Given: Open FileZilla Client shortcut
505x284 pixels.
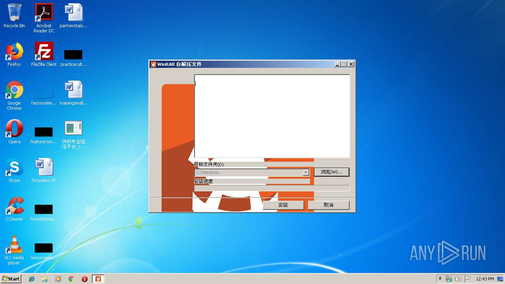Looking at the screenshot, I should (44, 54).
